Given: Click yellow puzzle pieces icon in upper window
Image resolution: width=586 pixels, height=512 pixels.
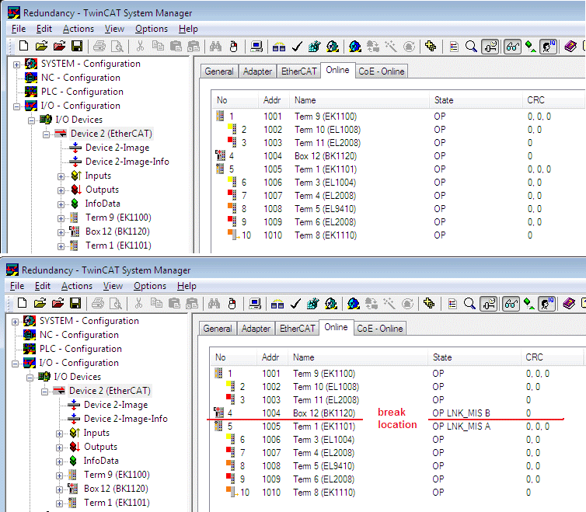Looking at the screenshot, I should [431, 47].
